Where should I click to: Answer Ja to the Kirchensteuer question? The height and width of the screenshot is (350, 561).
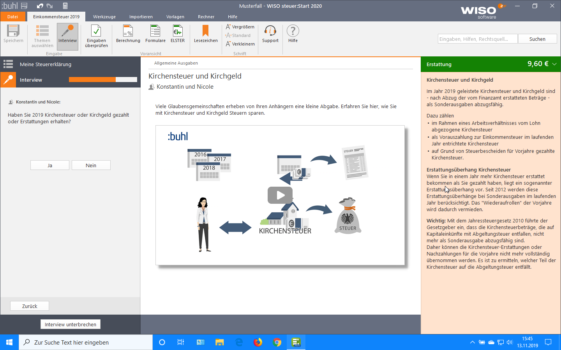point(50,165)
